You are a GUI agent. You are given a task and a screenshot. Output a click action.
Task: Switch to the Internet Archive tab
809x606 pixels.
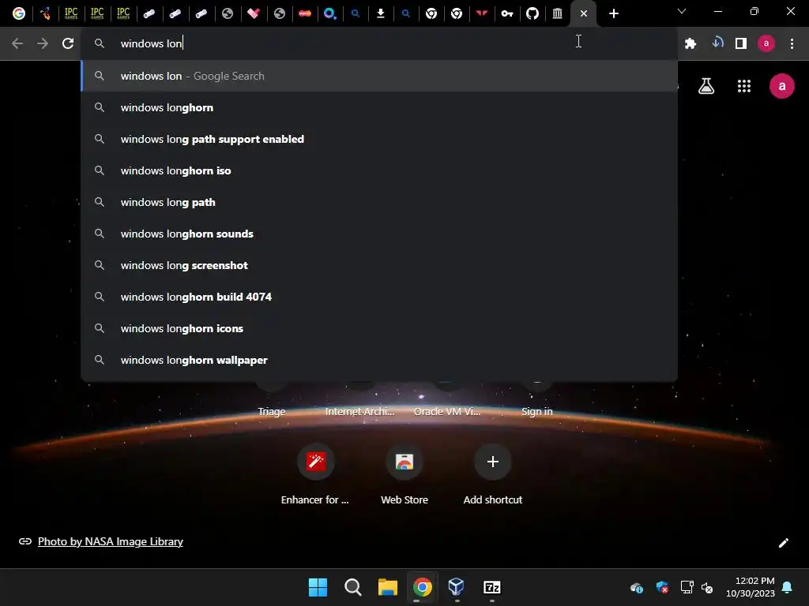(557, 13)
